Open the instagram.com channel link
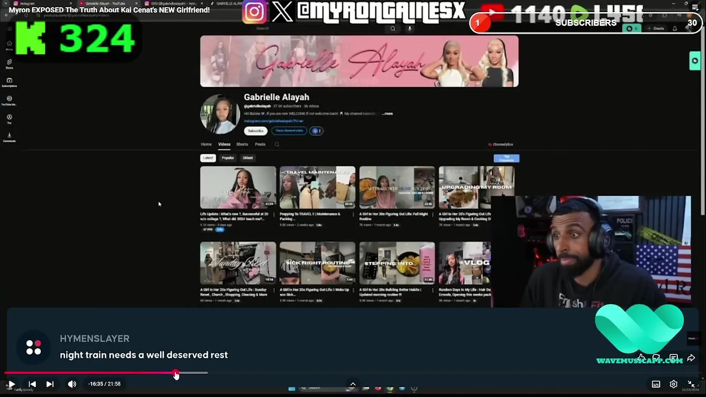706x397 pixels. click(x=274, y=121)
